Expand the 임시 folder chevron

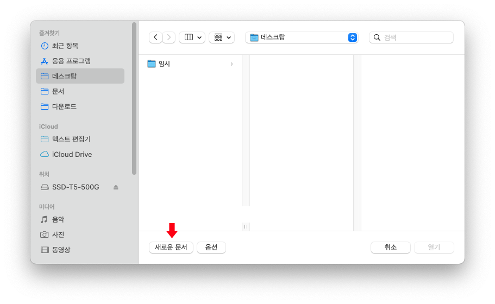231,64
